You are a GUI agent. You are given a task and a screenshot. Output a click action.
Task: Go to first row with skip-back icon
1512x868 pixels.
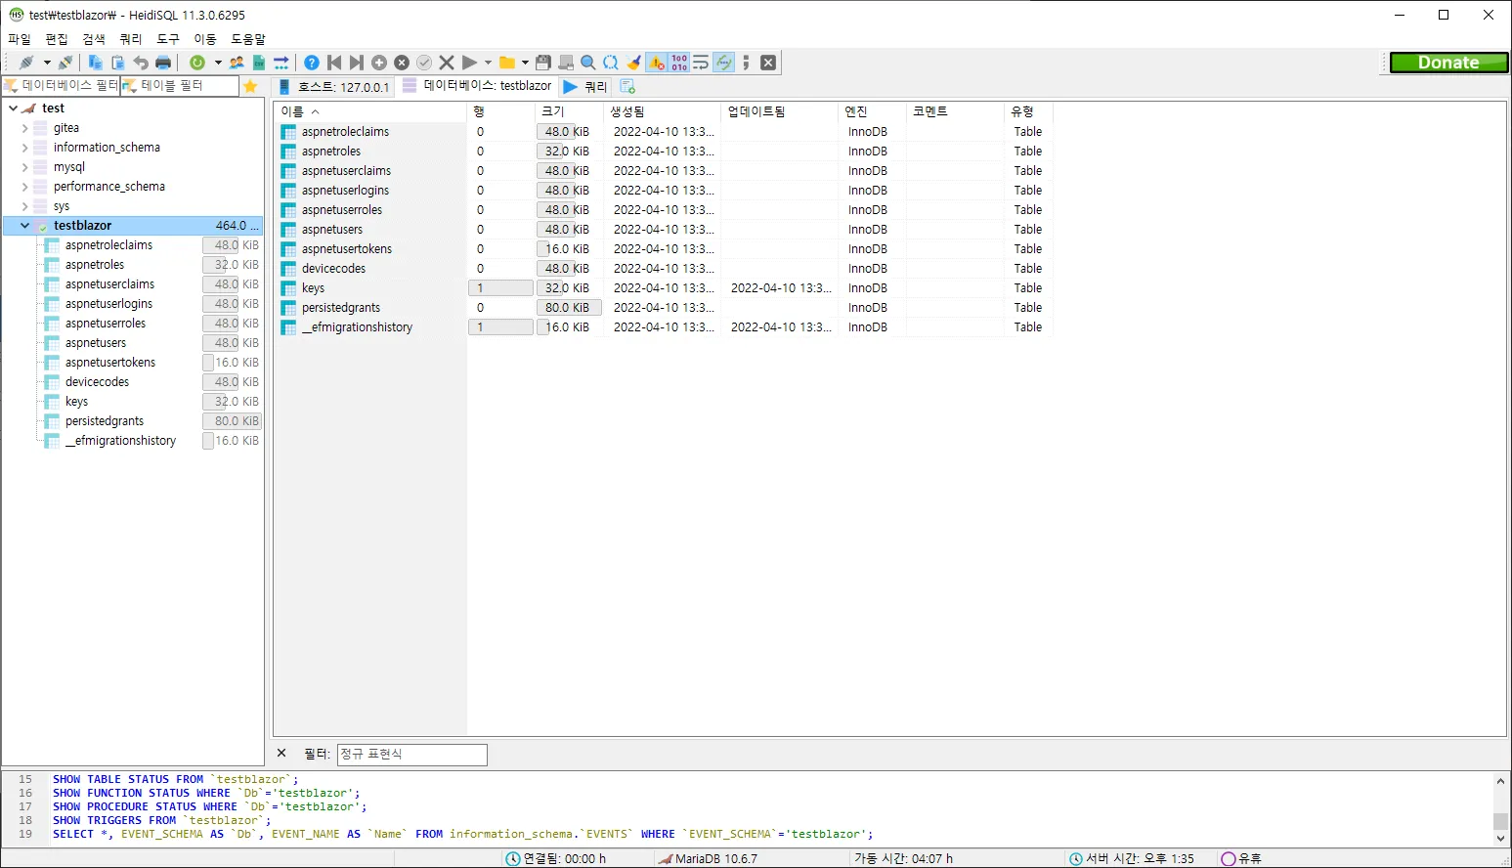tap(334, 63)
